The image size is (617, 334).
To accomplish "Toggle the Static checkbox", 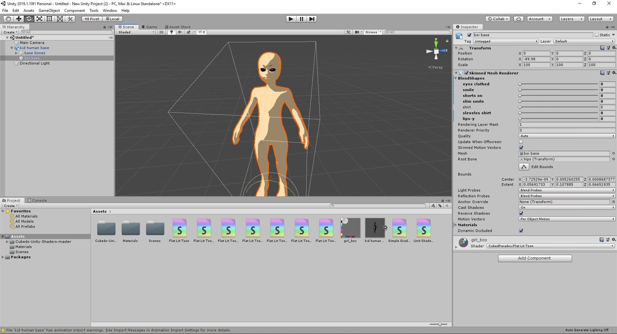I will [597, 35].
